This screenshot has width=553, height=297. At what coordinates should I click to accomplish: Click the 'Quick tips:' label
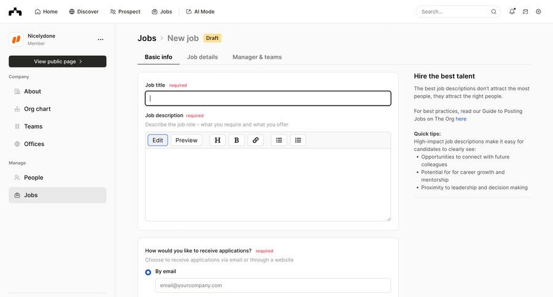[x=427, y=134]
